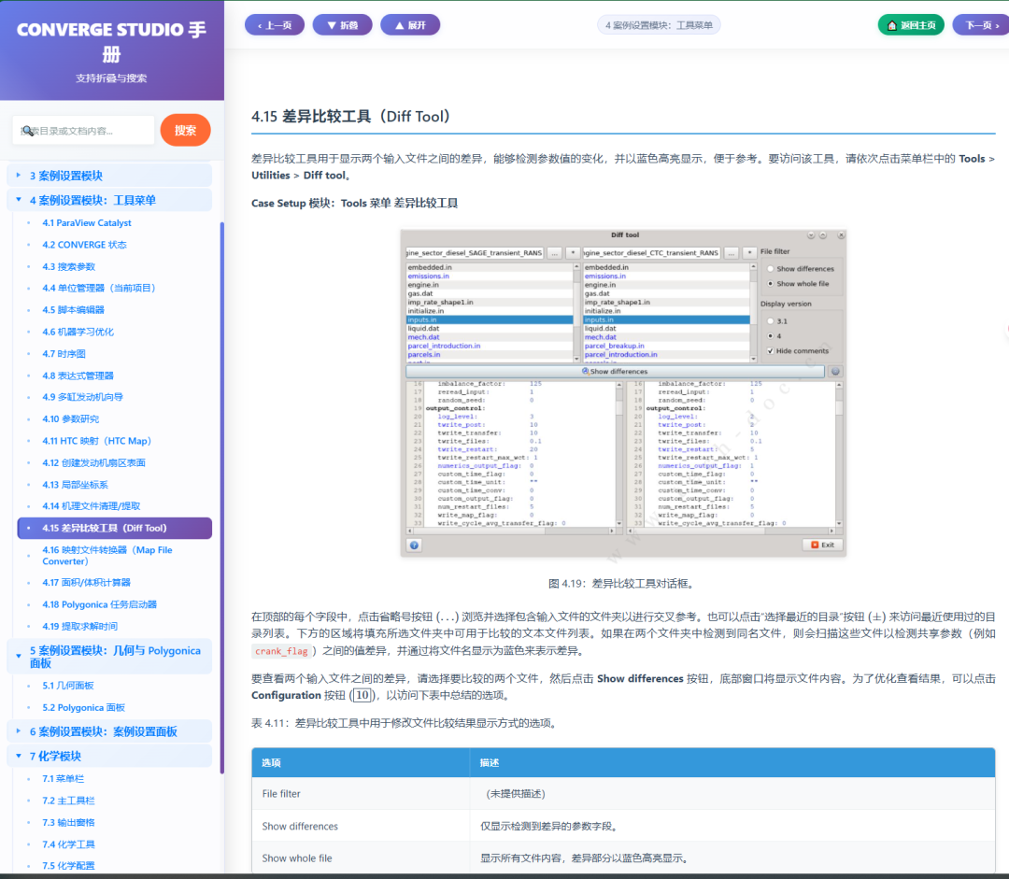Open 7.3 输出窗格
Viewport: 1009px width, 879px height.
point(68,822)
